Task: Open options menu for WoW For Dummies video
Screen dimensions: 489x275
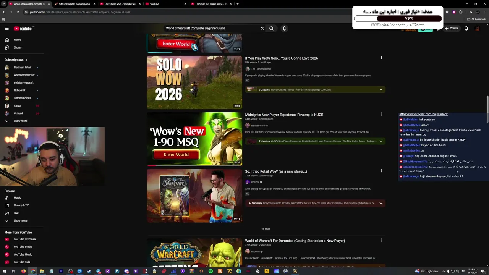Action: coord(381,240)
